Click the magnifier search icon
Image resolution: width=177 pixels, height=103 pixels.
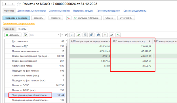pyautogui.click(x=111, y=35)
